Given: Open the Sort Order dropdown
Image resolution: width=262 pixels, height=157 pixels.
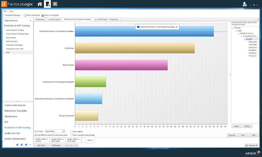Looking at the screenshot, I should (x=64, y=131).
